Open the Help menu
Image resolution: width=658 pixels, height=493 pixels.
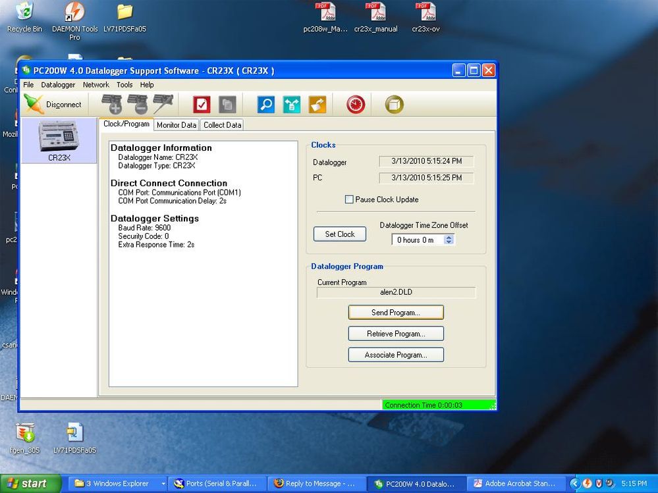pyautogui.click(x=147, y=85)
